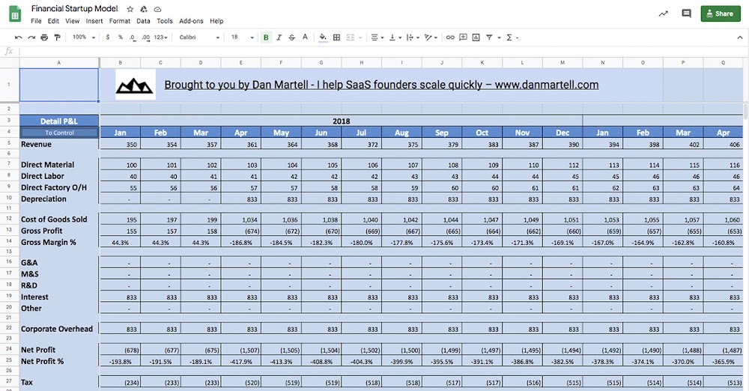Screen dimensions: 749x391
Task: Open text wrapping dropdown
Action: 413,37
